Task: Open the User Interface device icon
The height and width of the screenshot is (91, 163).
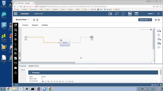Action: pos(16,35)
